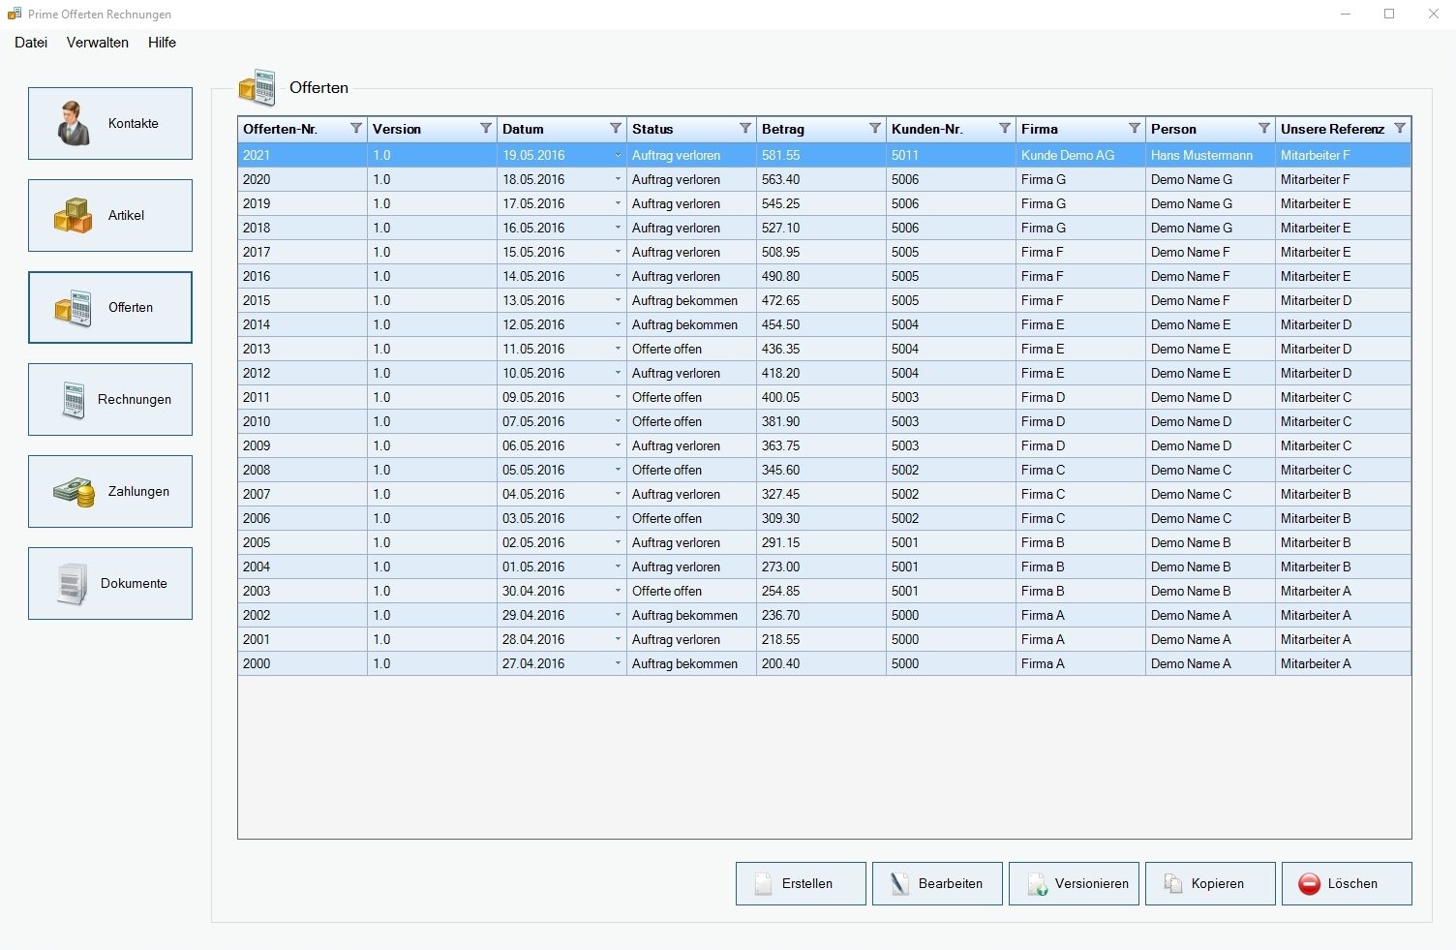1456x950 pixels.
Task: Click the Versionieren button
Action: point(1074,884)
